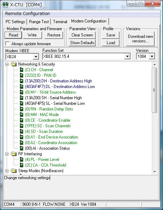This screenshot has width=163, height=210.
Task: Click the PAN ID parameter icon
Action: tap(21, 75)
